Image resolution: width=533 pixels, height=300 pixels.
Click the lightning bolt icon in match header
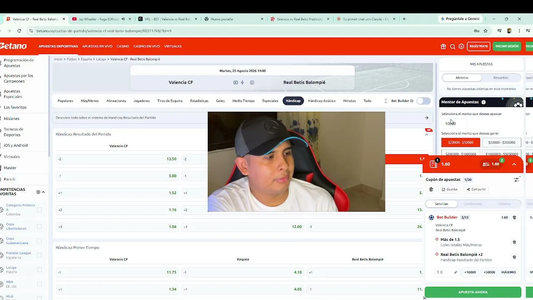242,82
